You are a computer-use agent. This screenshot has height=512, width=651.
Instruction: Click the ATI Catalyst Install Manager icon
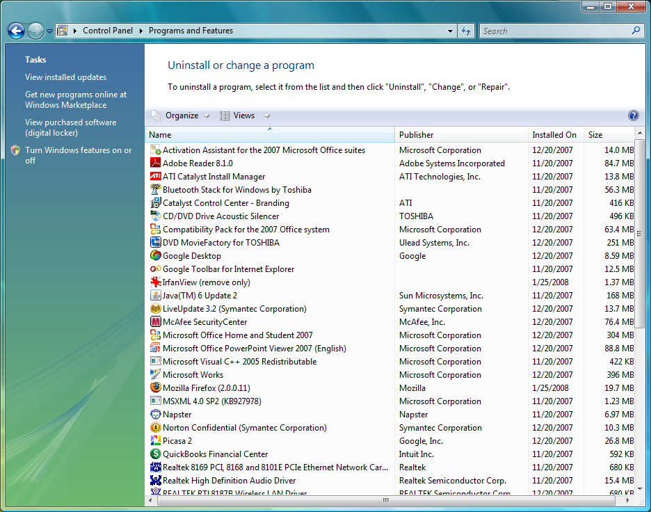click(x=155, y=177)
